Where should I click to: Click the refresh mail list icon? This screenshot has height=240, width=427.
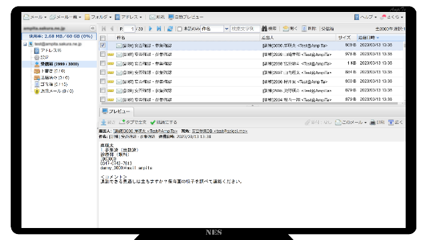170,29
